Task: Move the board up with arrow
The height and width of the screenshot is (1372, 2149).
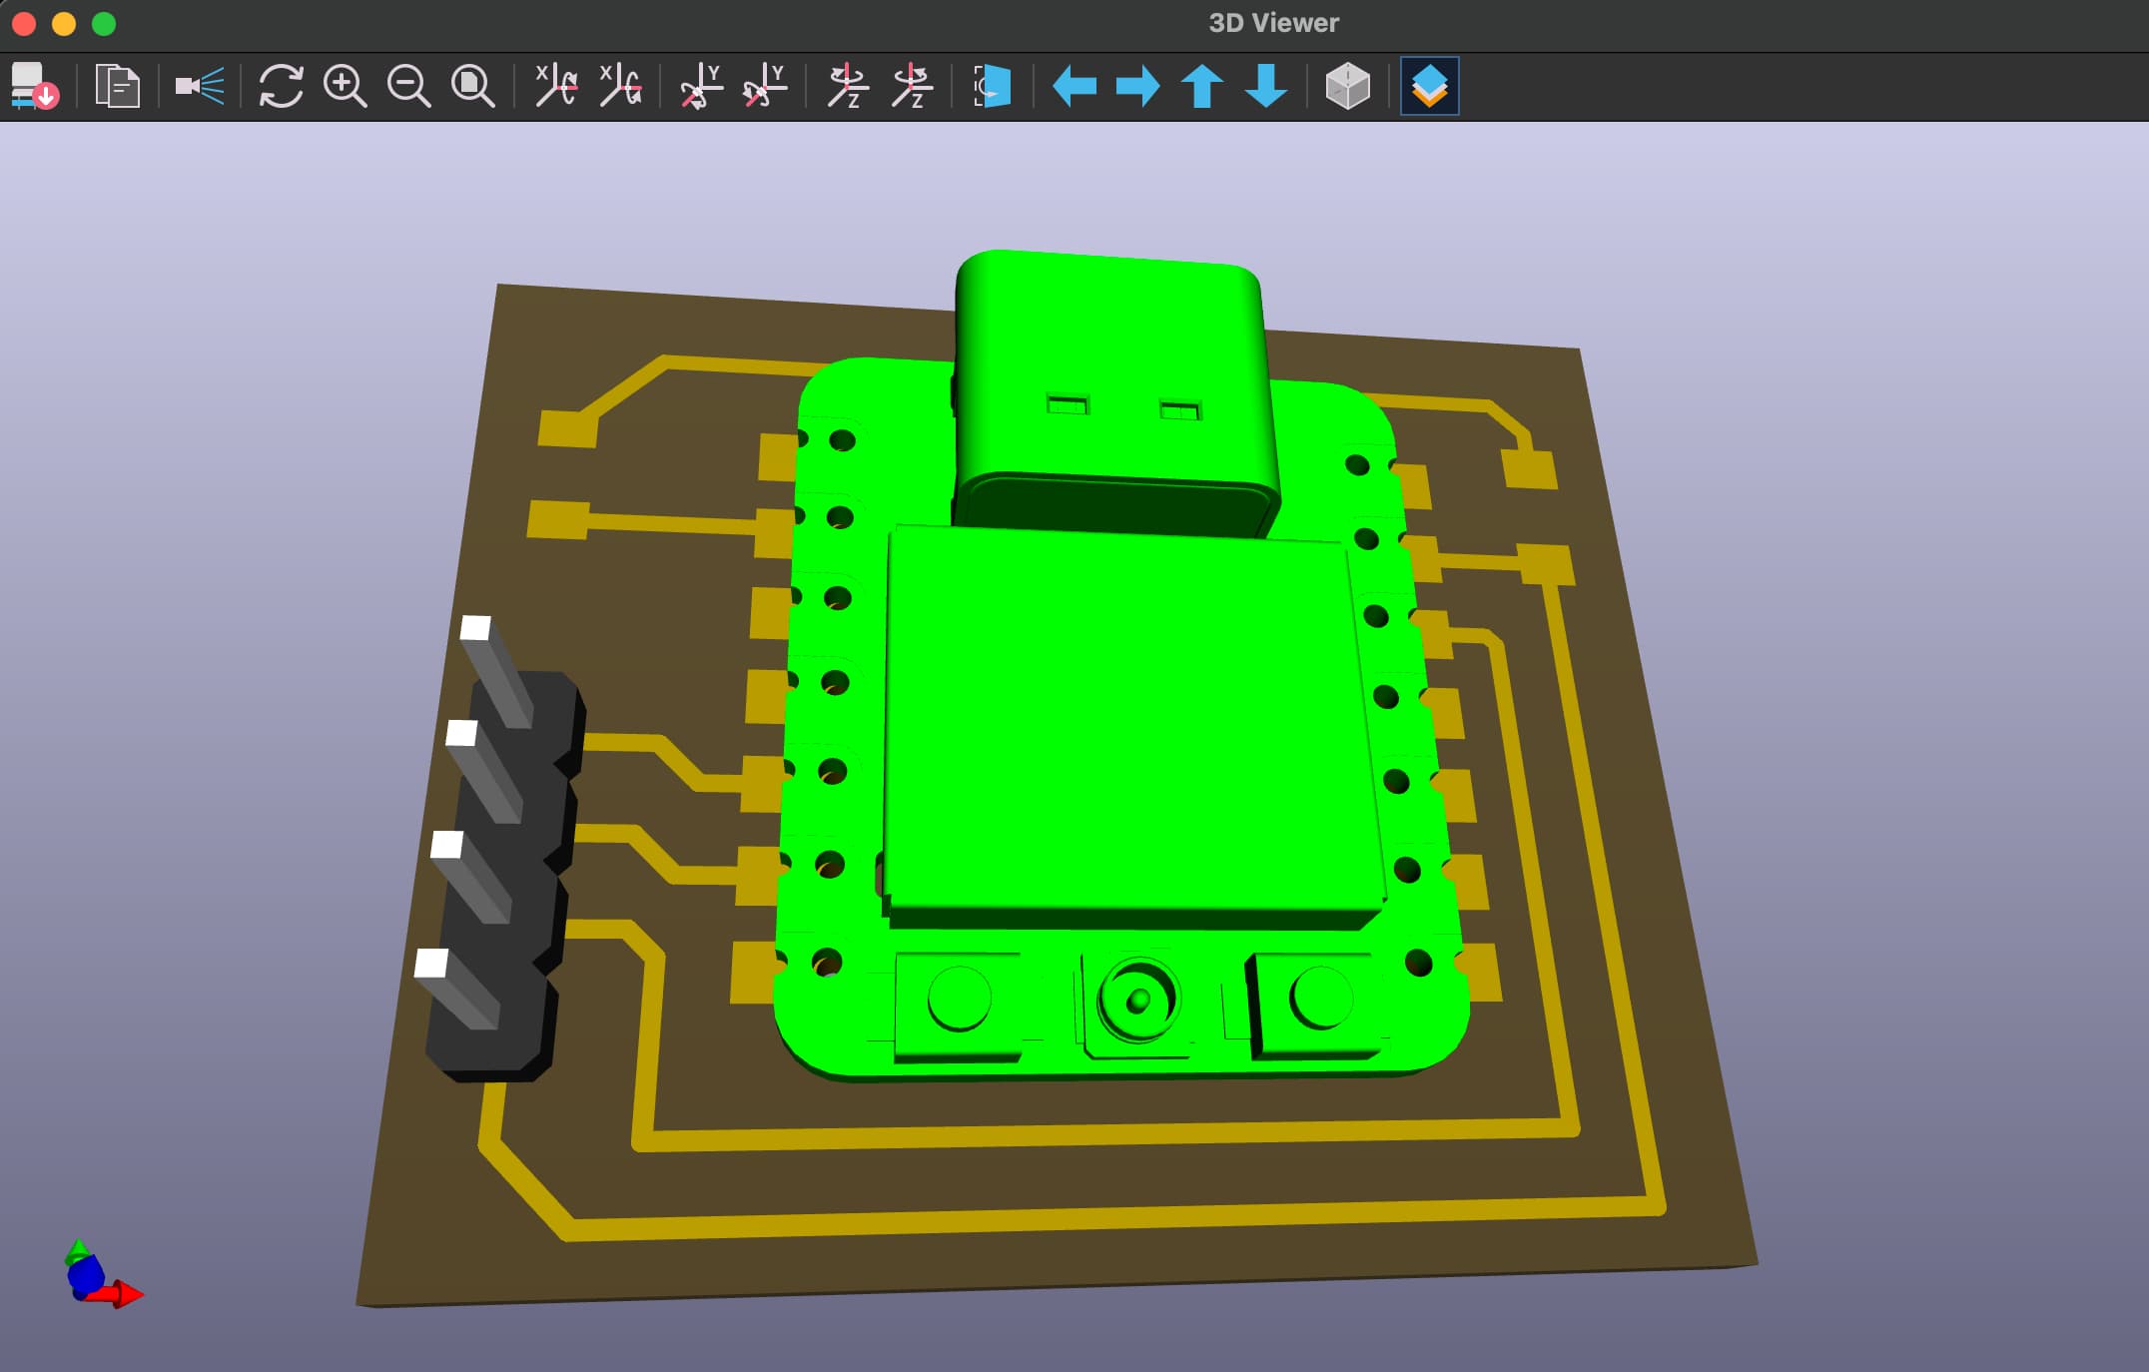Action: 1202,86
